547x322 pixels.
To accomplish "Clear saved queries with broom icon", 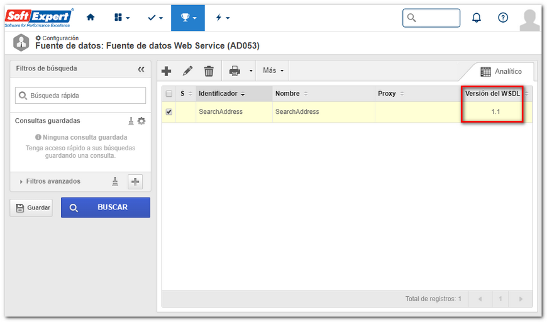I will pos(131,121).
